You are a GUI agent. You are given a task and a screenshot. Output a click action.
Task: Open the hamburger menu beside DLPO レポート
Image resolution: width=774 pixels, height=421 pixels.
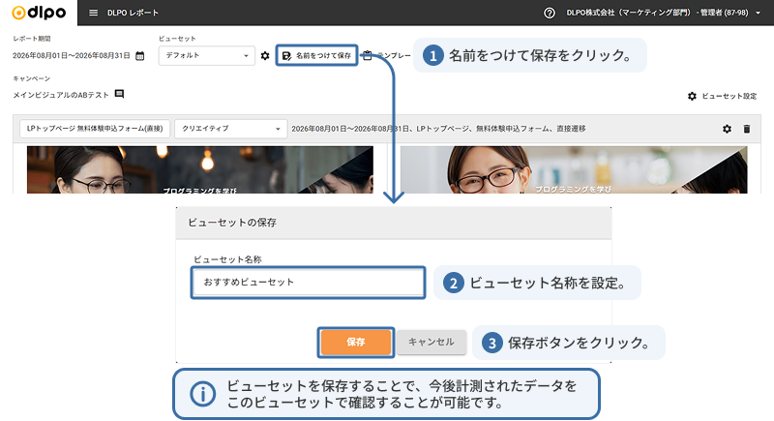[x=93, y=13]
